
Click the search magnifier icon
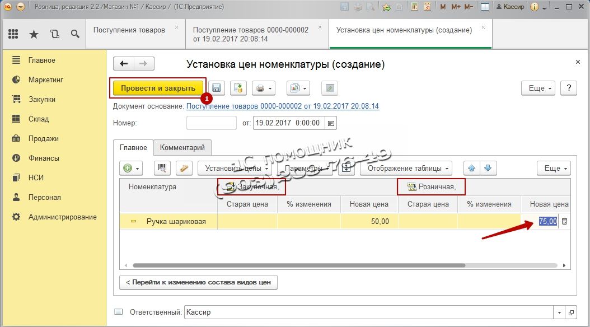pos(74,34)
